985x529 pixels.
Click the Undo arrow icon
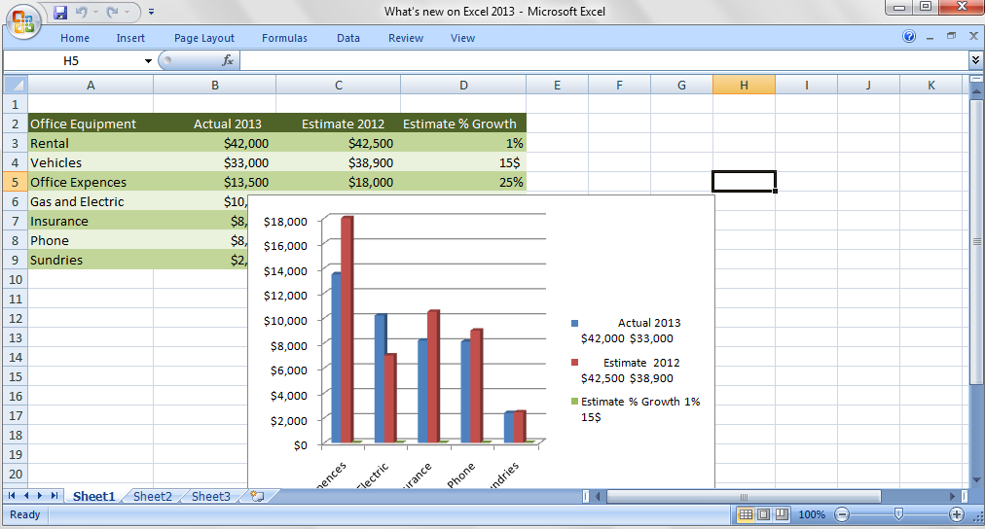pos(81,12)
